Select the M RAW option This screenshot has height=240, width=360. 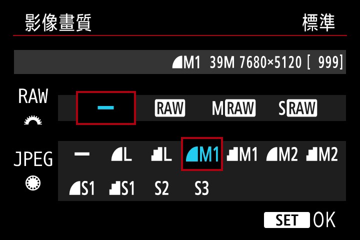coord(233,108)
